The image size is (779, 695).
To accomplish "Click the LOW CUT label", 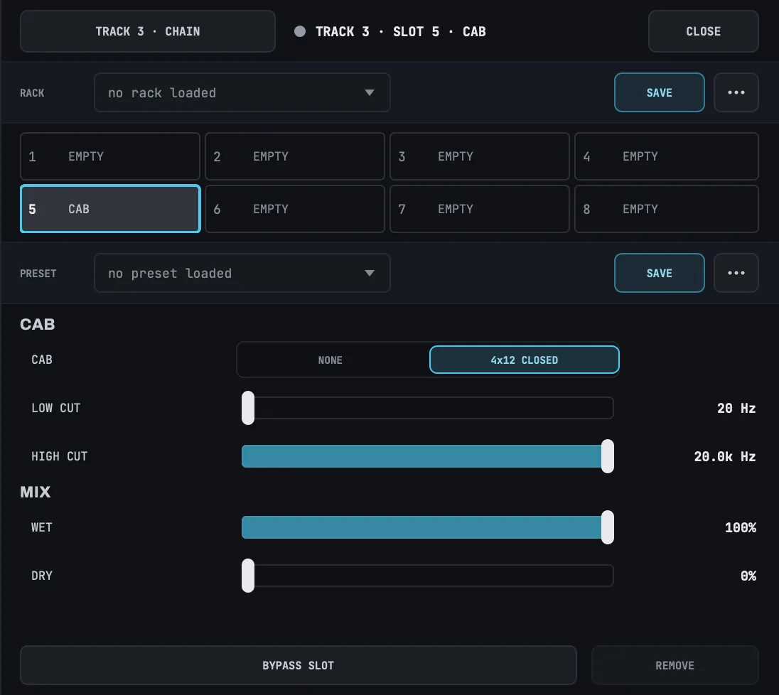I will pyautogui.click(x=55, y=408).
